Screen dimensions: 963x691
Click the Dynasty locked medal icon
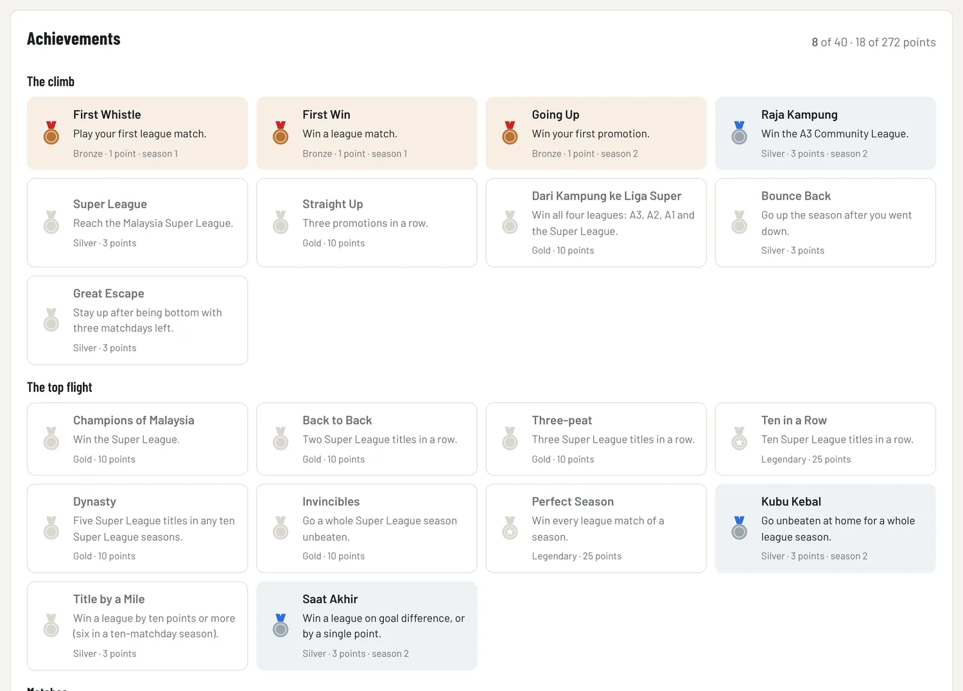[51, 528]
